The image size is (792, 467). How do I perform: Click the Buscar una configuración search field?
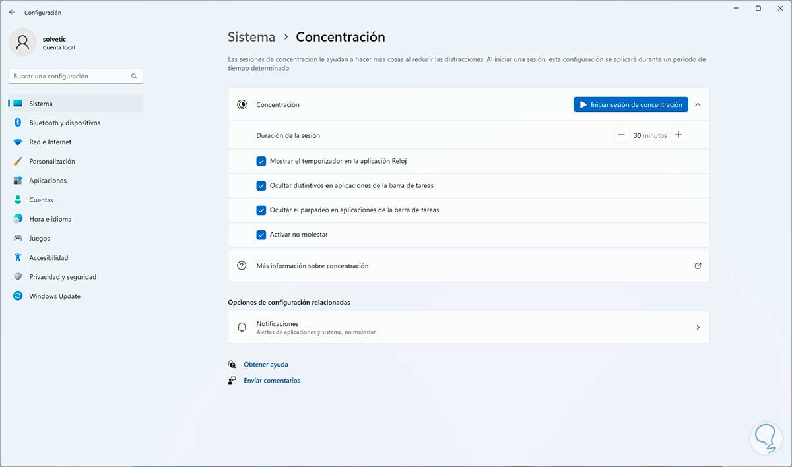point(69,77)
